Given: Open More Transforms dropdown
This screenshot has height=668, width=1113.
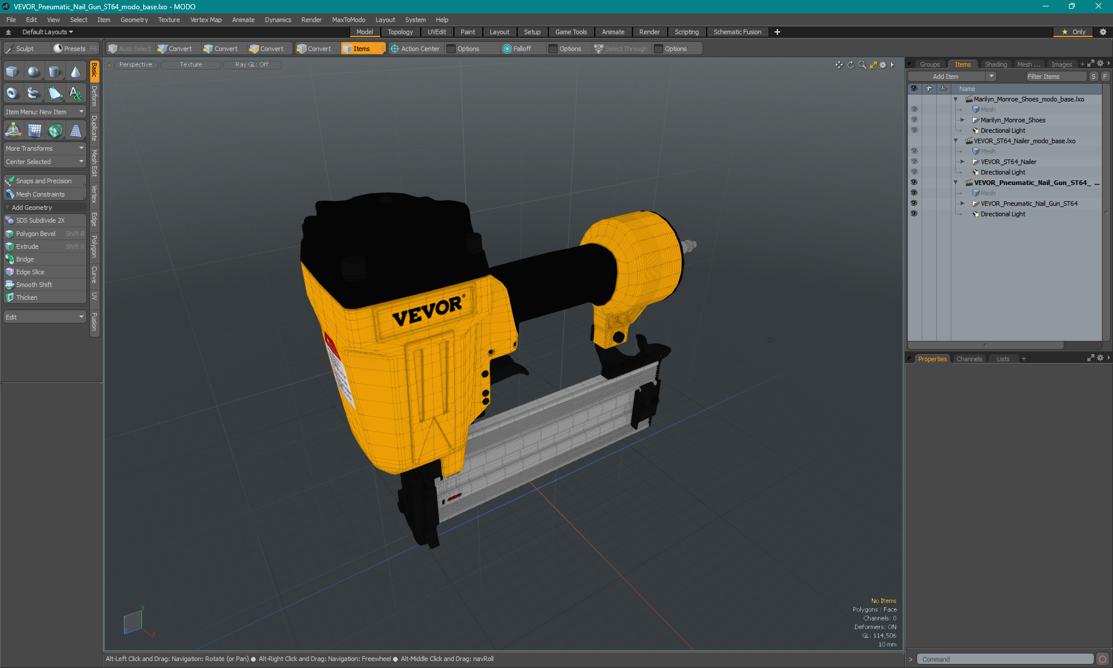Looking at the screenshot, I should 45,148.
